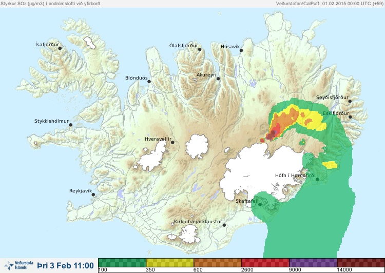The image size is (385, 273).
Task: Click the Reykjavík city marker dot
Action: (x=93, y=194)
